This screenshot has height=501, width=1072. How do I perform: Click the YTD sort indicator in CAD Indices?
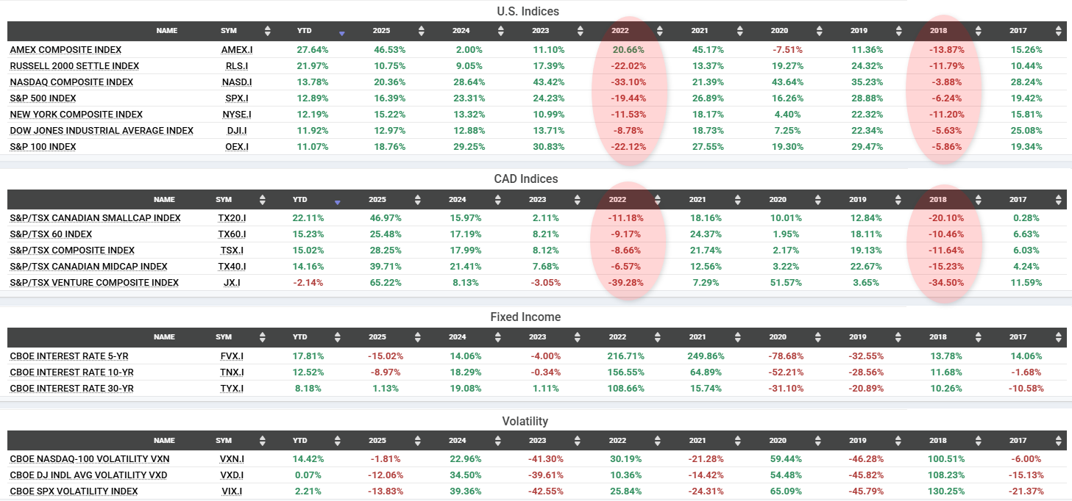337,203
